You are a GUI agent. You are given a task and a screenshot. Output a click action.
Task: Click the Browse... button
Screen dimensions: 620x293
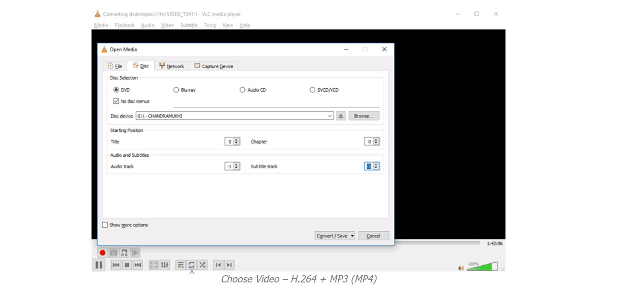coord(364,116)
